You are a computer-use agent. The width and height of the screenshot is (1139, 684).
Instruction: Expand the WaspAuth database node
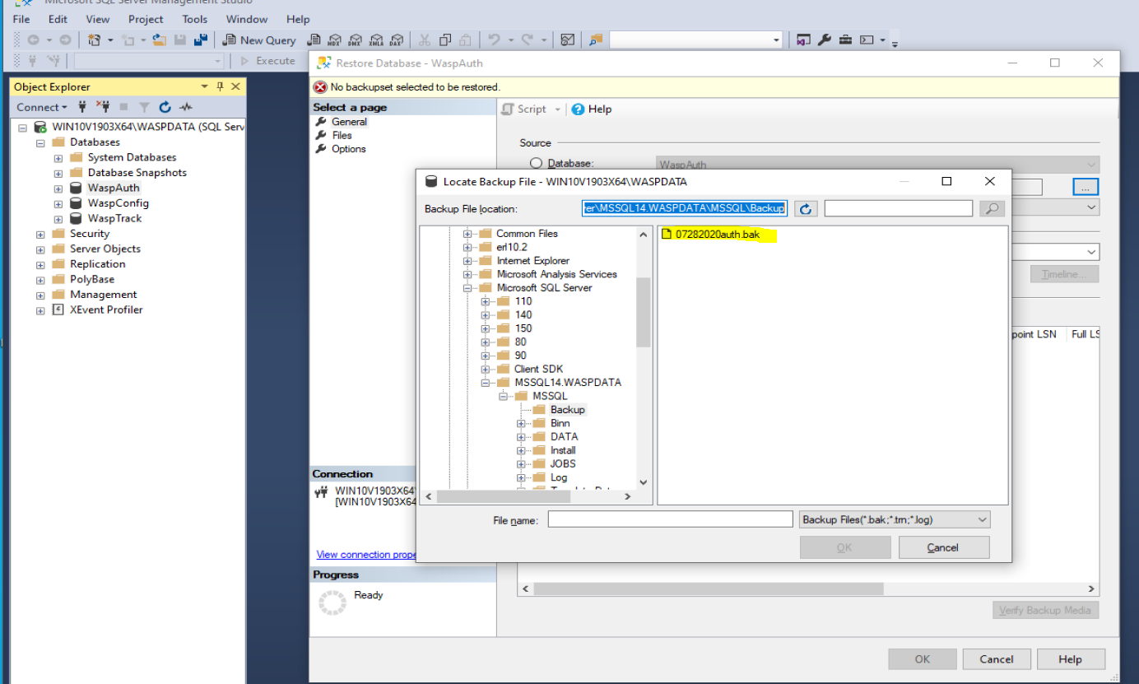tap(58, 188)
